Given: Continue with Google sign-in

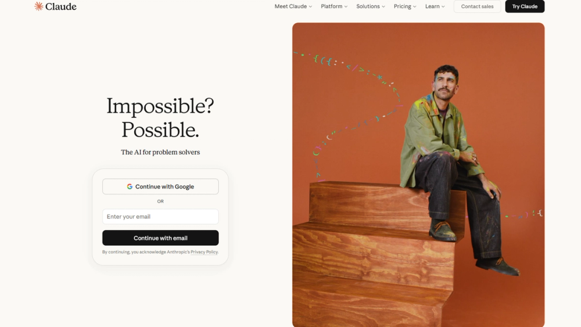Looking at the screenshot, I should (x=160, y=186).
